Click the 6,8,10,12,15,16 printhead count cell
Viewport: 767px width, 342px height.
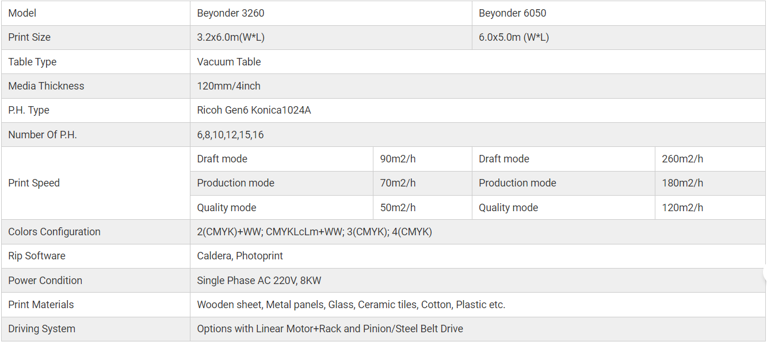pos(230,135)
